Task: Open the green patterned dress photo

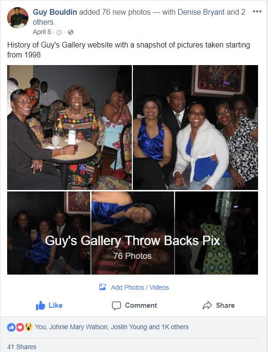Action: click(x=216, y=233)
